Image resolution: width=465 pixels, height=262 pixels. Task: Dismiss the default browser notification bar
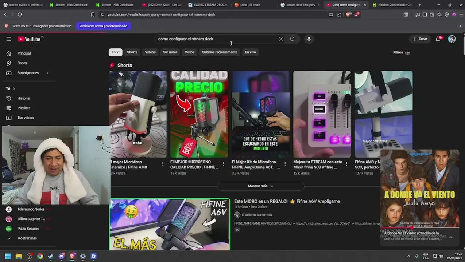tap(460, 26)
